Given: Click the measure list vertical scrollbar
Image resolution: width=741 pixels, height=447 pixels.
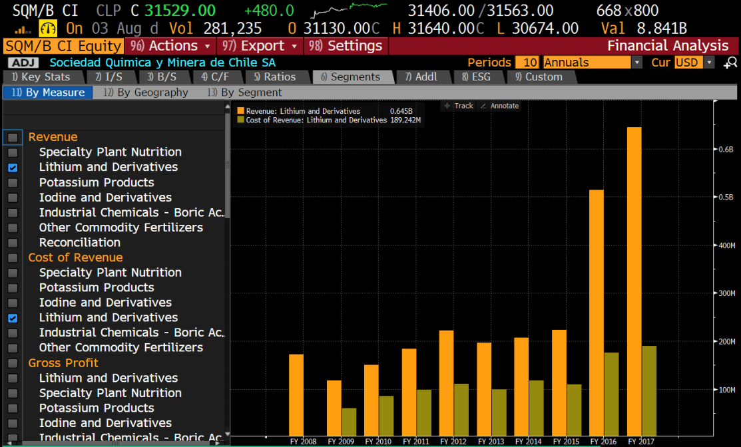Looking at the screenshot, I should (x=228, y=165).
